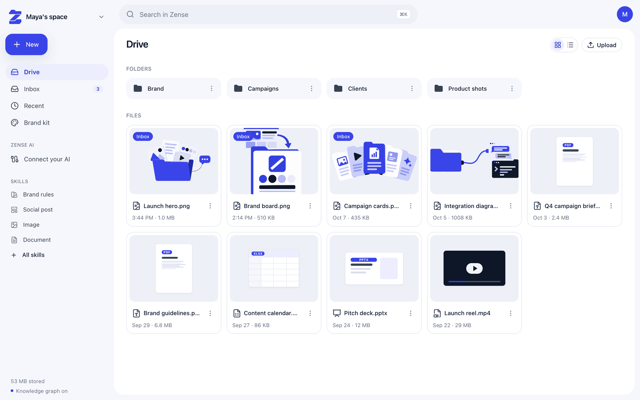Click spreadsheet icon beside Content calendar

pos(237,313)
